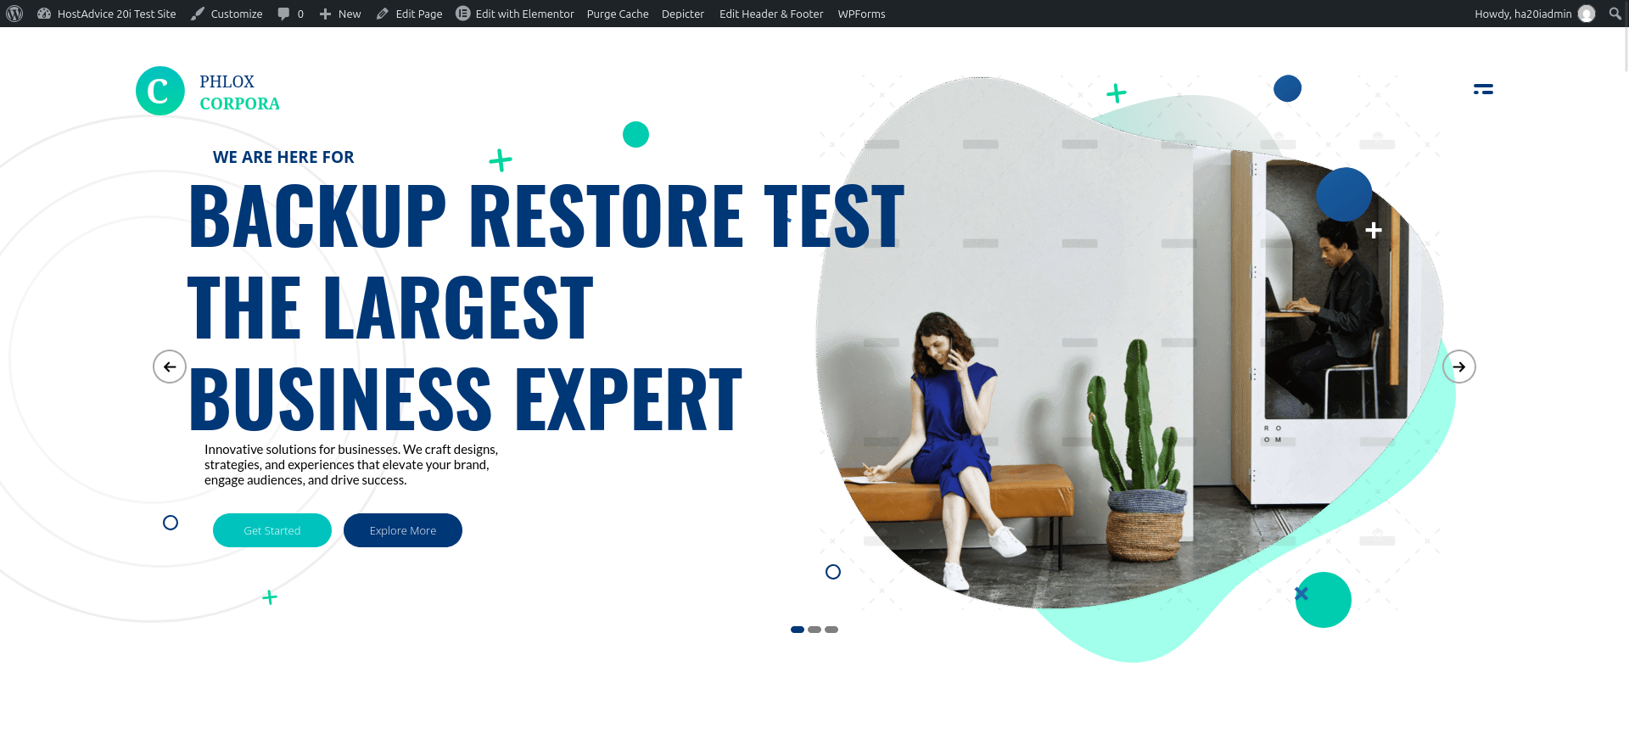This screenshot has width=1629, height=756.
Task: Open the New content menu
Action: [x=340, y=14]
